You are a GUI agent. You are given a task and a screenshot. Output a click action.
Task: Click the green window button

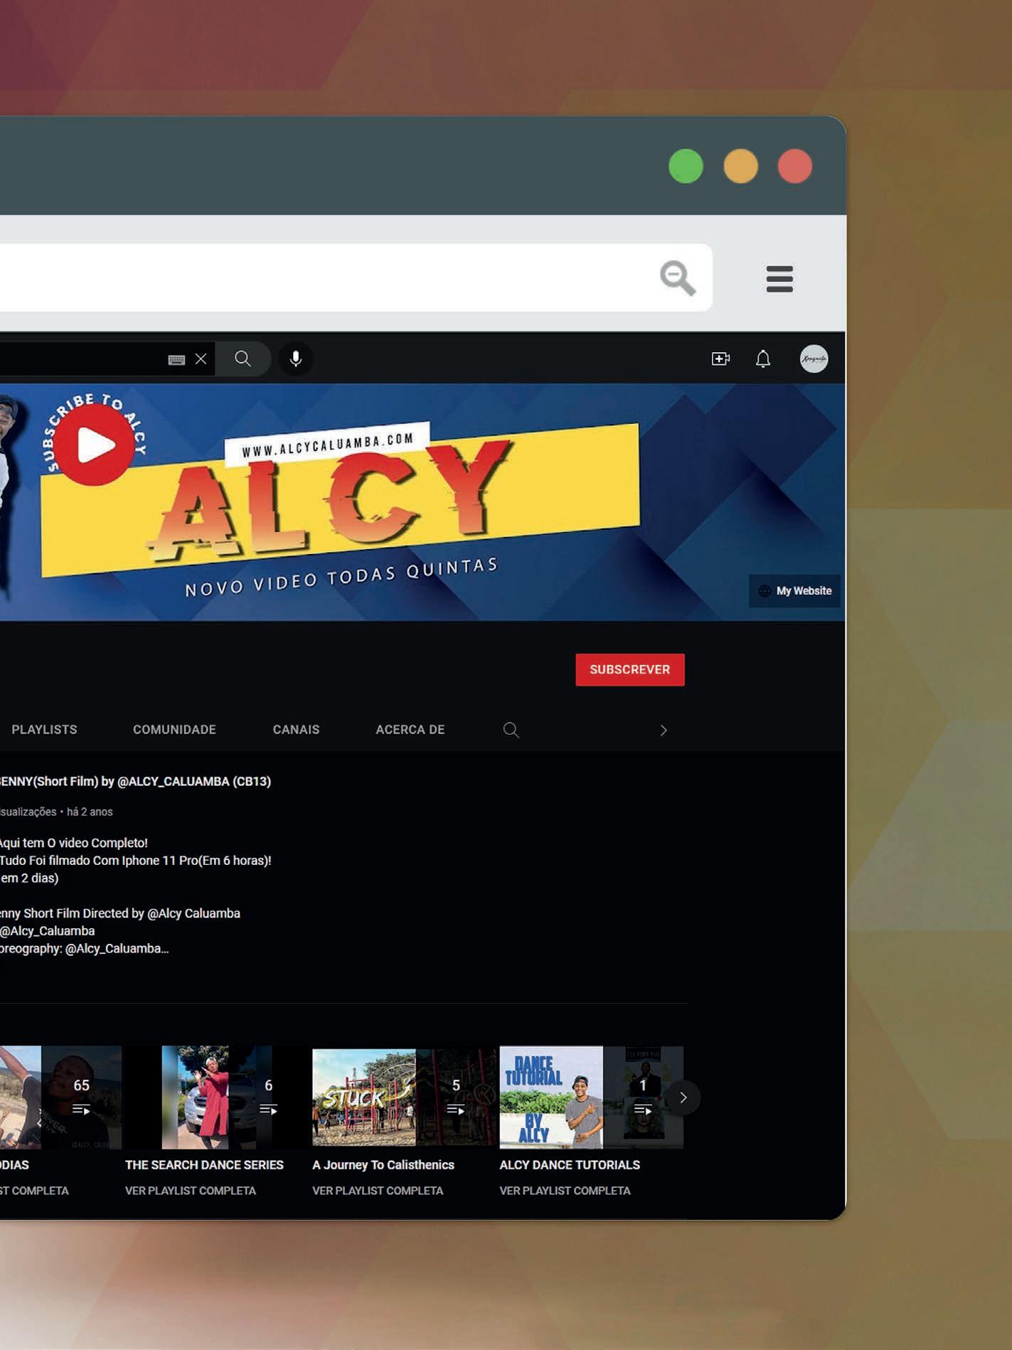686,166
